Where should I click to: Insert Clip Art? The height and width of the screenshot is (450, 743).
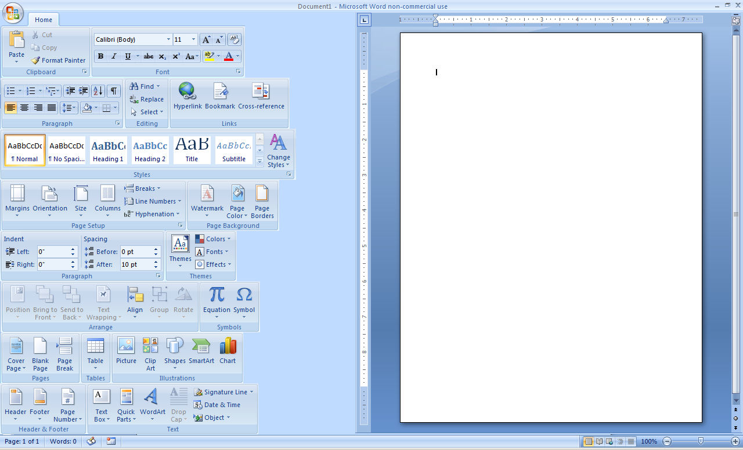[x=150, y=354]
